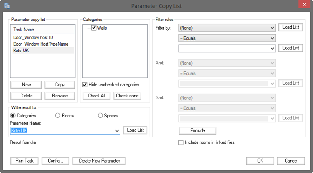Image resolution: width=313 pixels, height=173 pixels.
Task: Toggle Hide unchecked categories checkbox
Action: pyautogui.click(x=85, y=85)
